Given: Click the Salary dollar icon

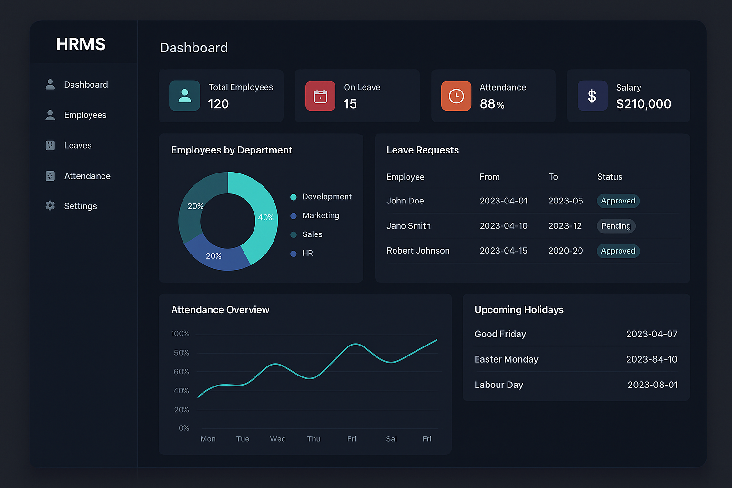Looking at the screenshot, I should point(592,96).
